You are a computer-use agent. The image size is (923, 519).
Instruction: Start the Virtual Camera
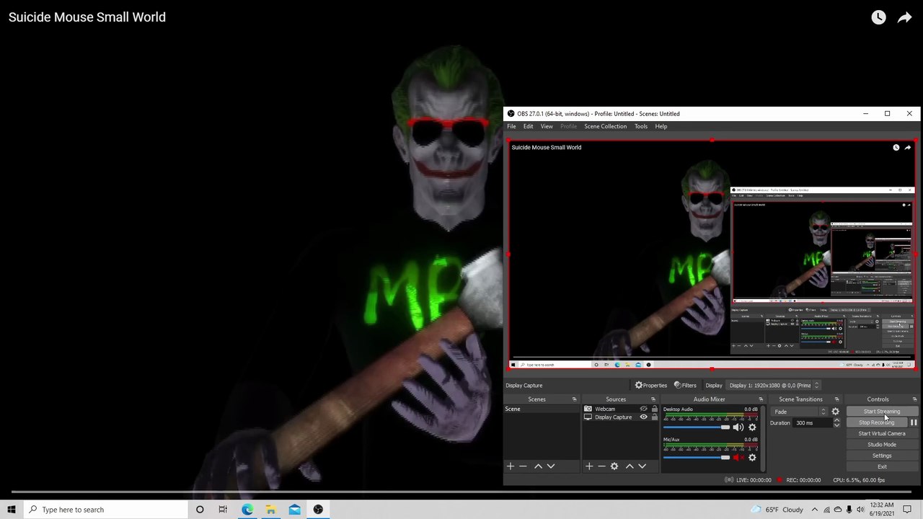(882, 433)
